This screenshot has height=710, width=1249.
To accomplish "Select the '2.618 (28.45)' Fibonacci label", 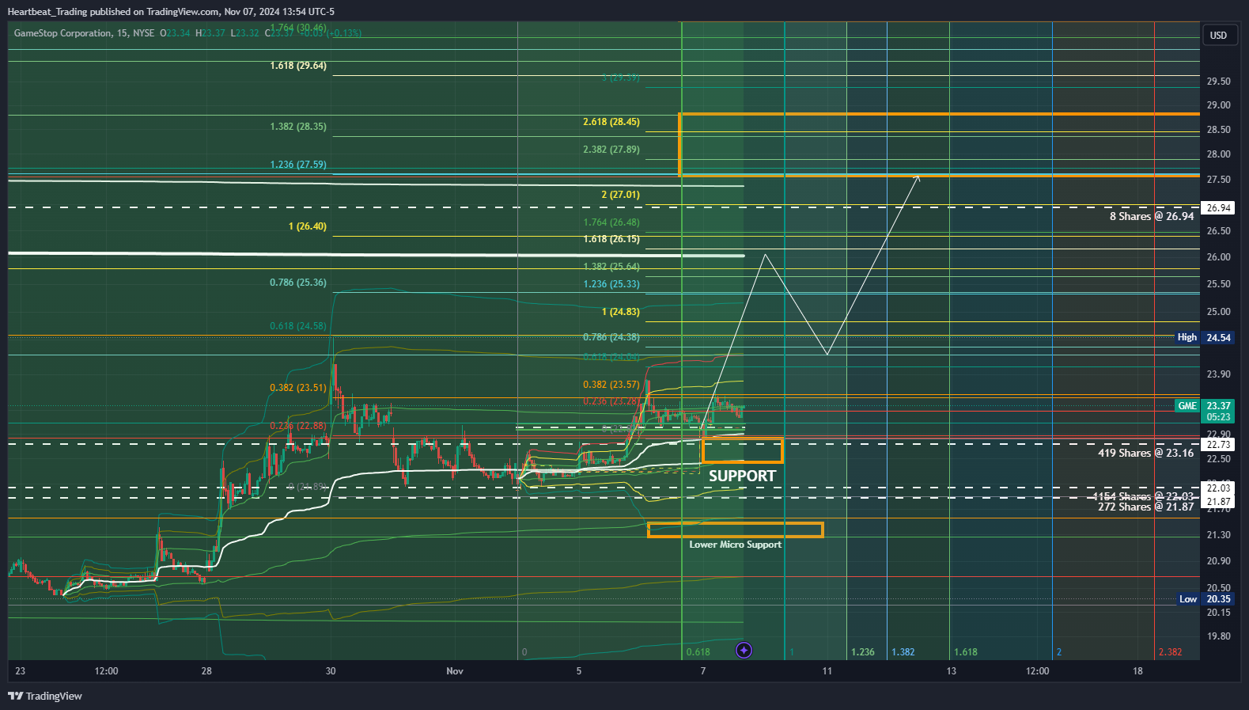I will click(x=611, y=122).
